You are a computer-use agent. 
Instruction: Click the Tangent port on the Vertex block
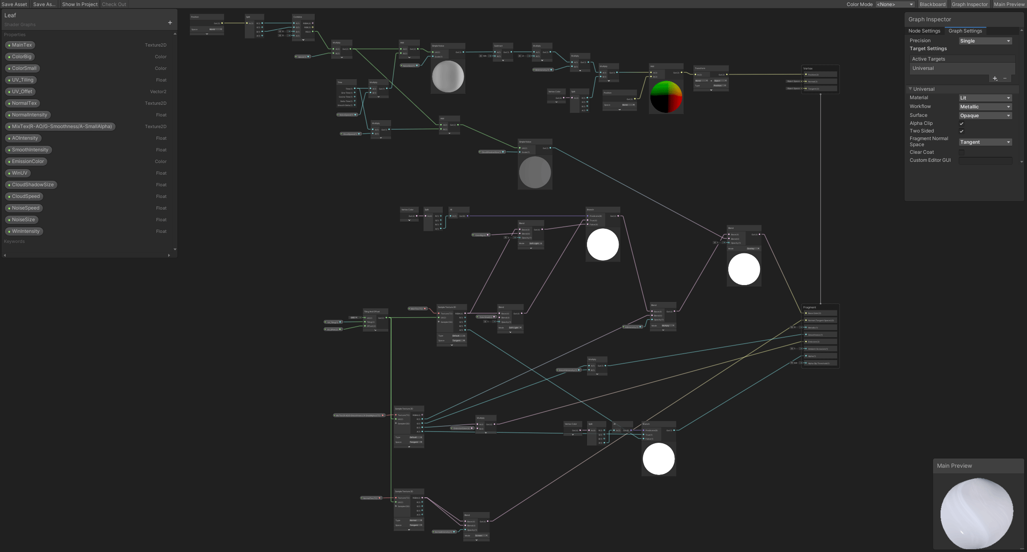(x=806, y=89)
